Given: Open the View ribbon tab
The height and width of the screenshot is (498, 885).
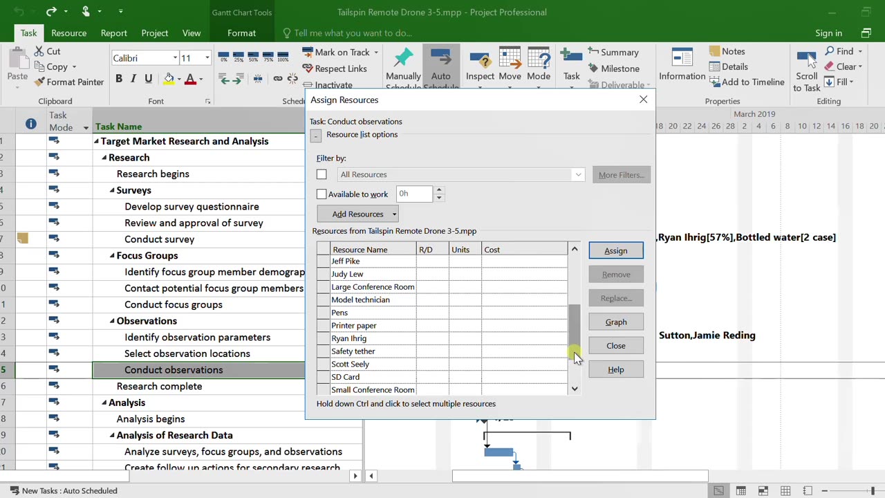Looking at the screenshot, I should tap(192, 33).
